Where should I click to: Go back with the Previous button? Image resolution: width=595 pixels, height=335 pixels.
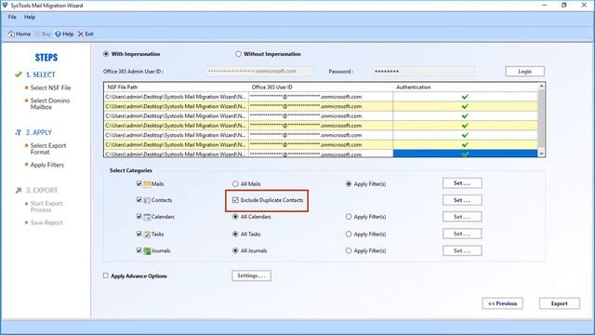[502, 303]
